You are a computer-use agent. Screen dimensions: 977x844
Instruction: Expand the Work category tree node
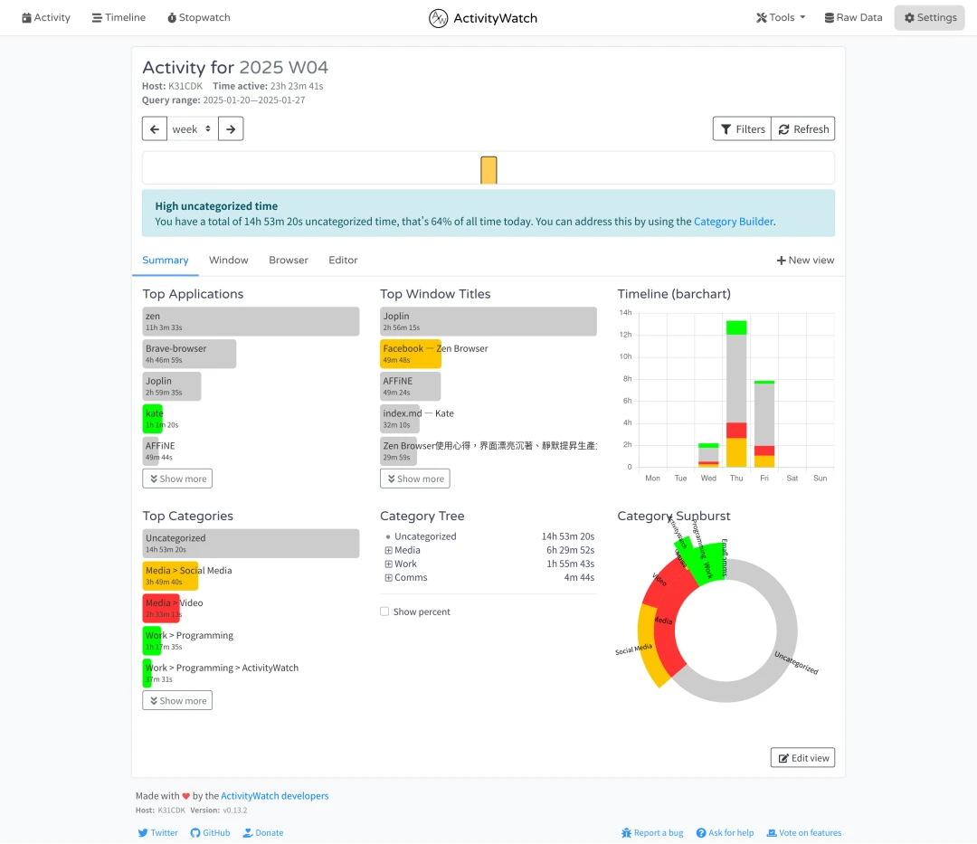[388, 564]
